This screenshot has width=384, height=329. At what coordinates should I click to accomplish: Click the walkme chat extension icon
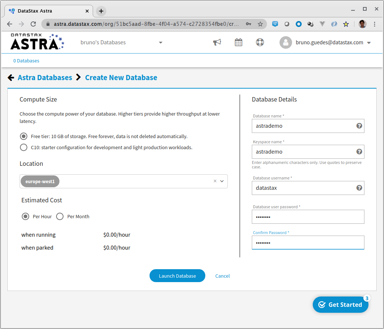point(275,24)
